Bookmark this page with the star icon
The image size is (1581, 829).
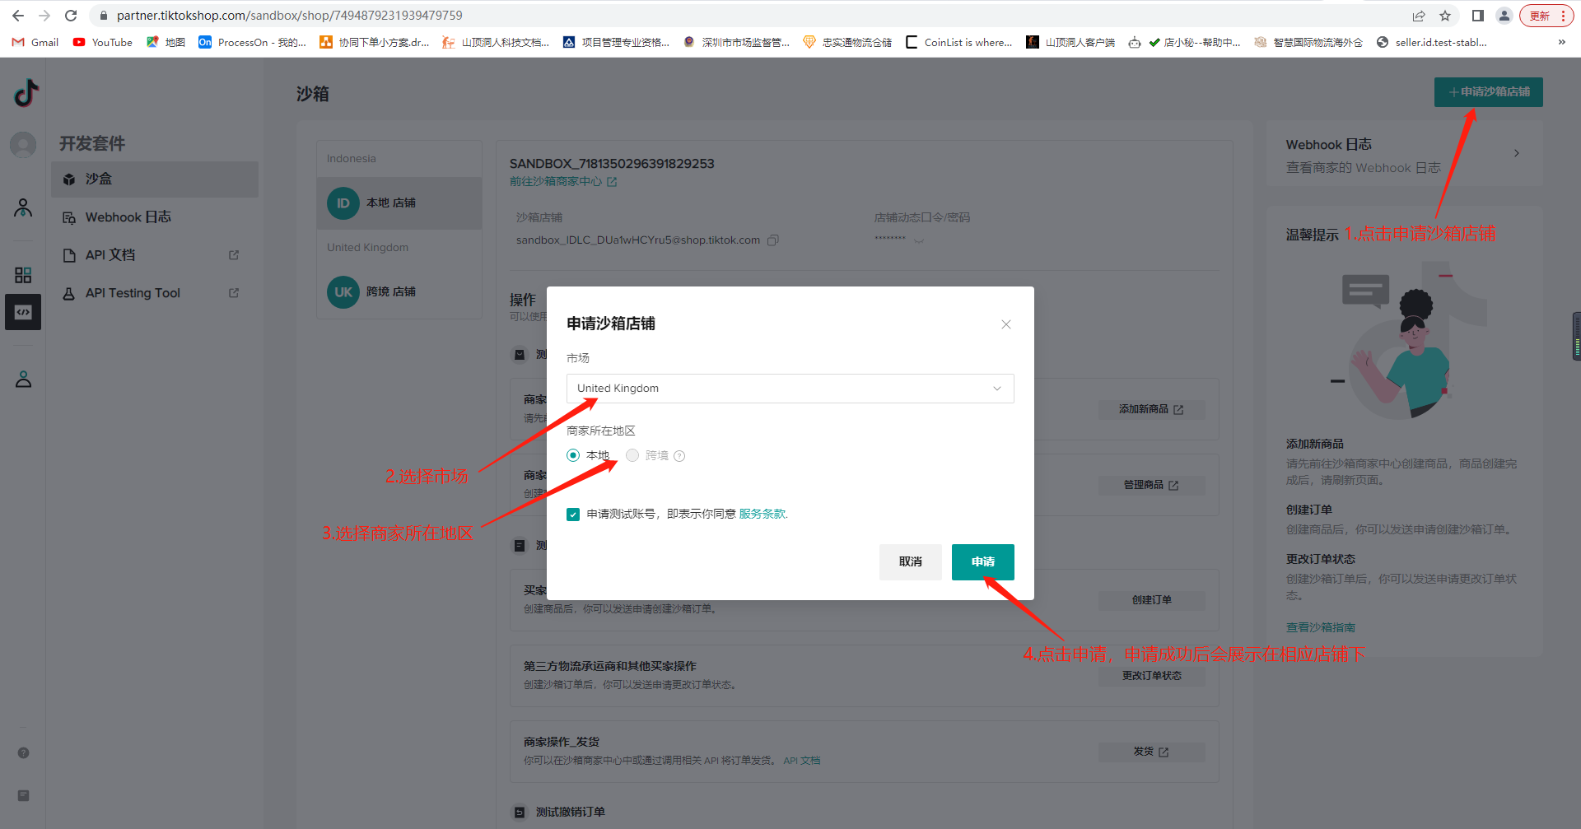(1445, 16)
